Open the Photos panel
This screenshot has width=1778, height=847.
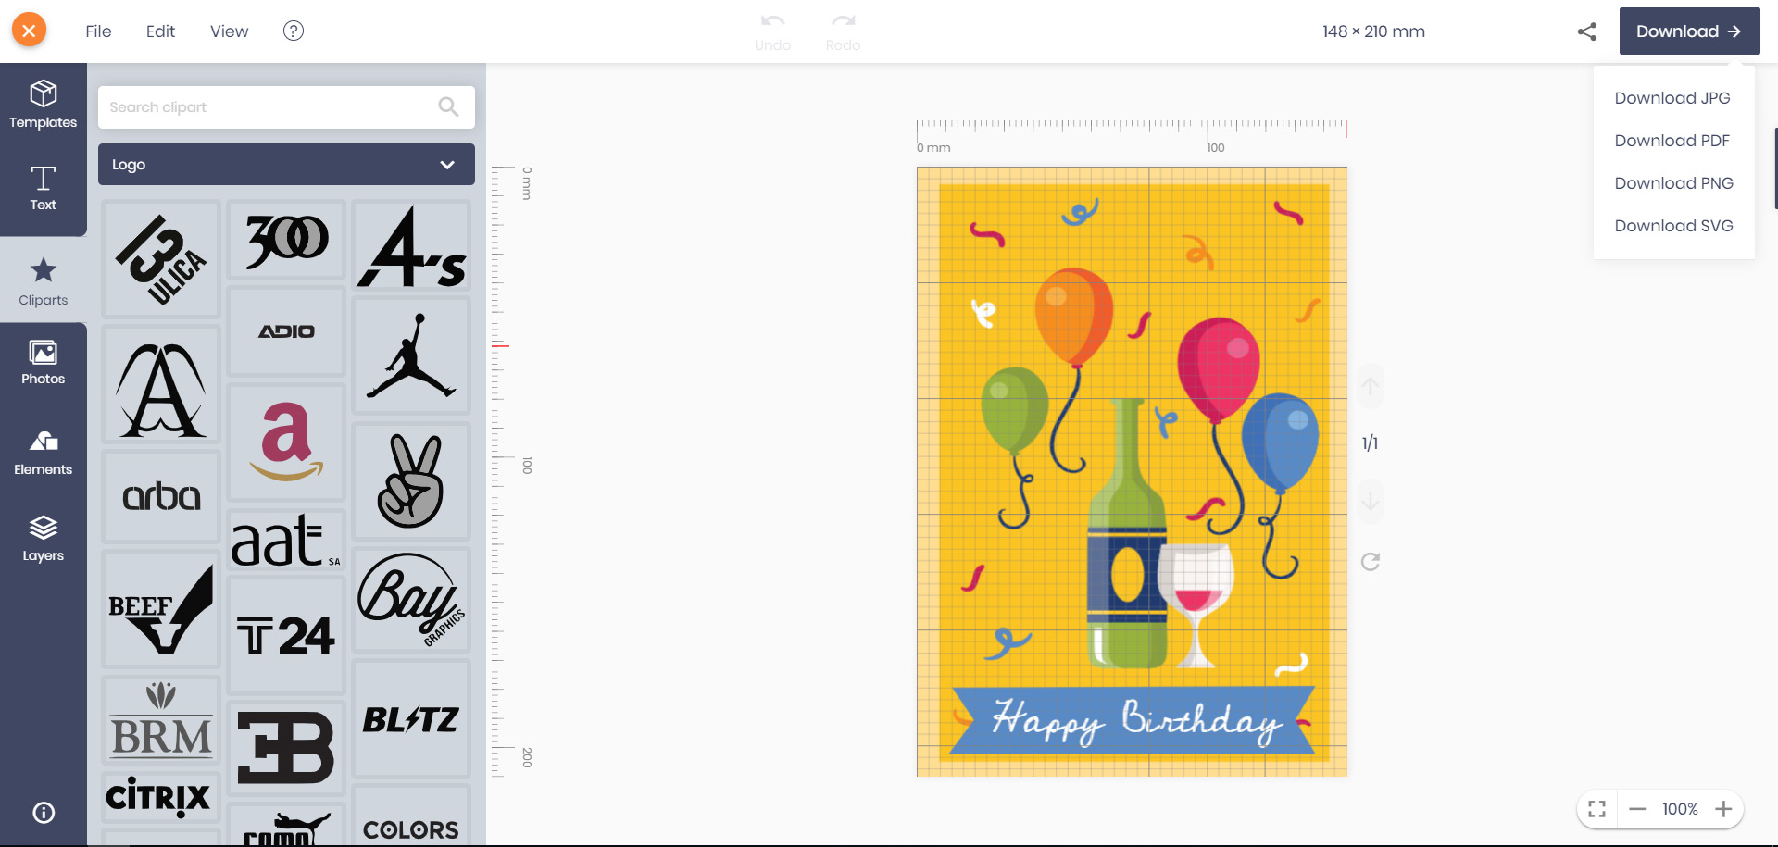tap(43, 361)
